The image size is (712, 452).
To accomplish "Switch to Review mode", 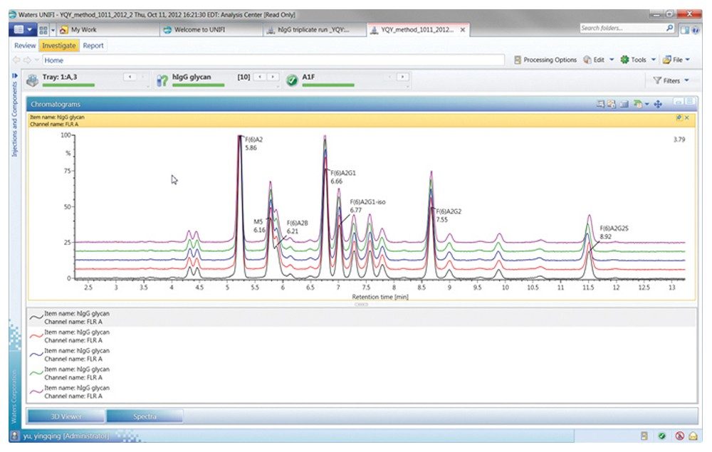I will (25, 46).
